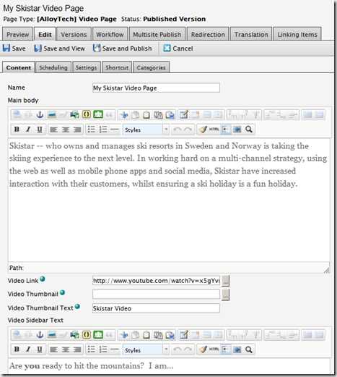Click Paste from Word icon in Main body toolbar
Screen dimensions: 337x377
pos(170,114)
